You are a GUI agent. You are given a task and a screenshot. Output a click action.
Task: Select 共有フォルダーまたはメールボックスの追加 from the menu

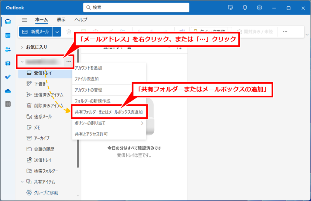click(109, 112)
